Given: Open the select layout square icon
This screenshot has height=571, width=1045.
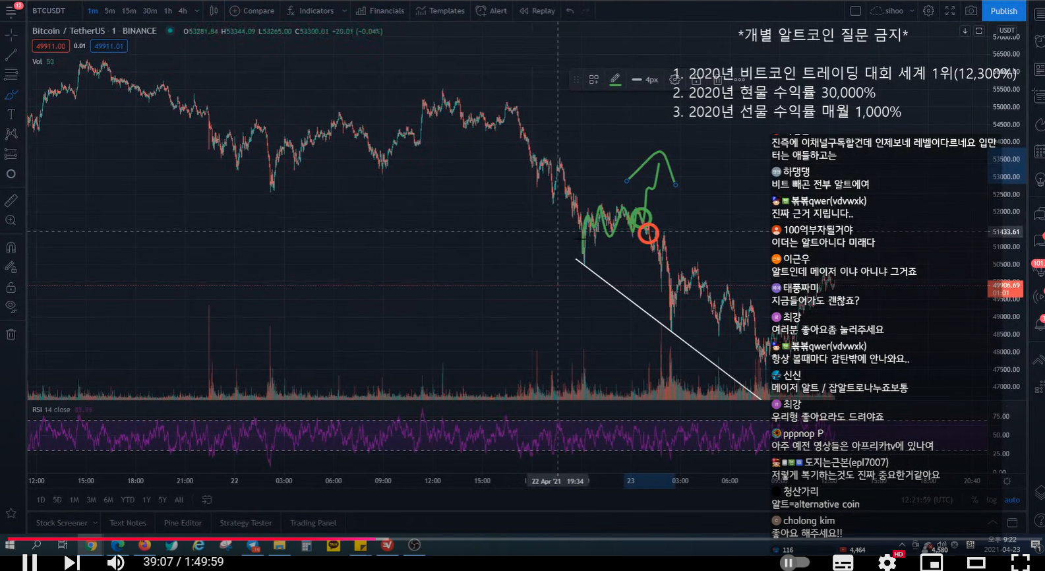Looking at the screenshot, I should pos(855,11).
